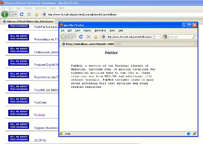Viewport: 203px width, 144px height.
Task: Open the Regional Business database link
Action: coord(46,128)
